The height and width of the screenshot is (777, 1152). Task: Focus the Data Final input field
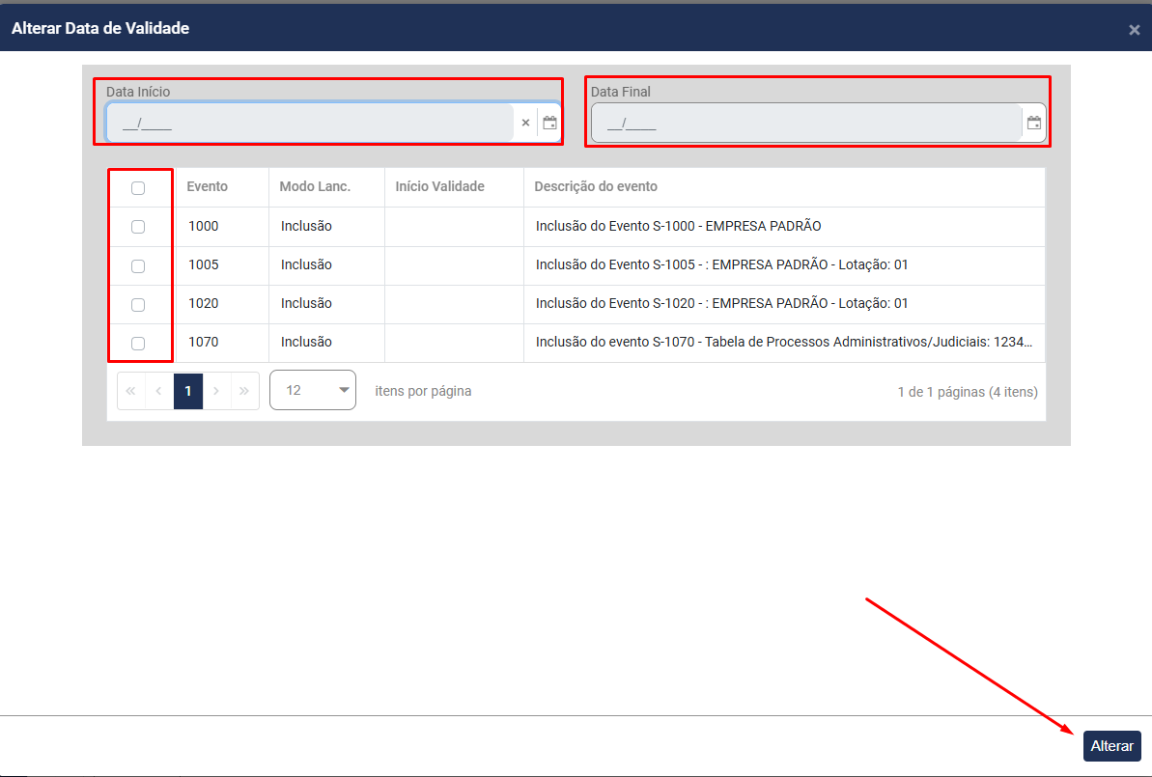click(806, 123)
